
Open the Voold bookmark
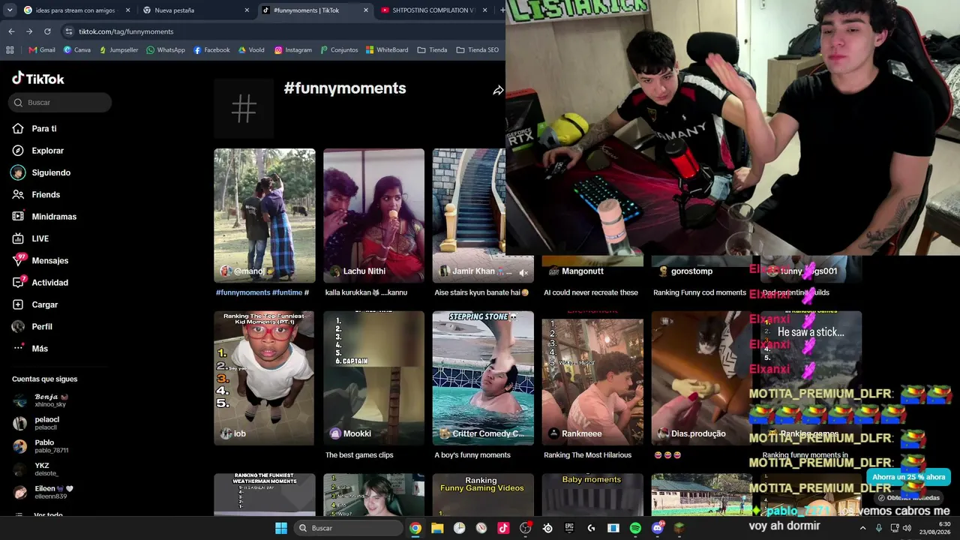pos(251,50)
